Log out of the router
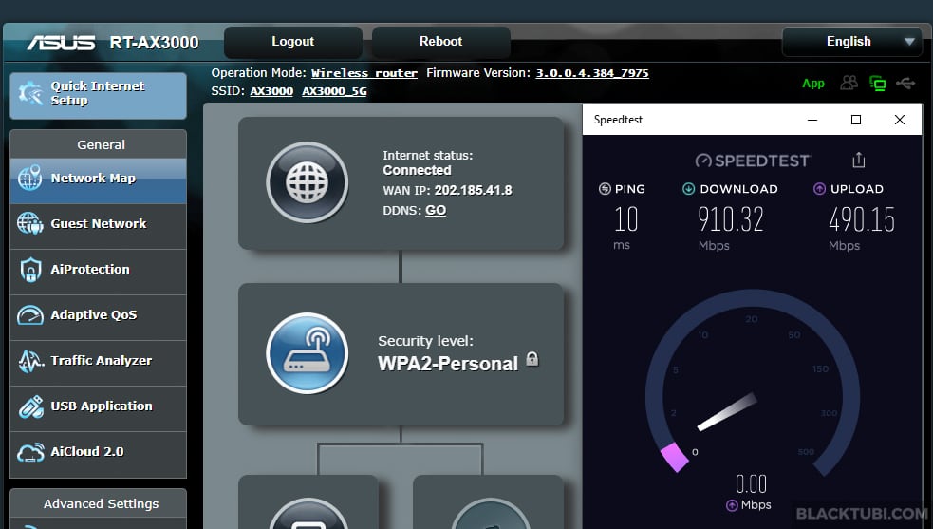 (x=292, y=42)
